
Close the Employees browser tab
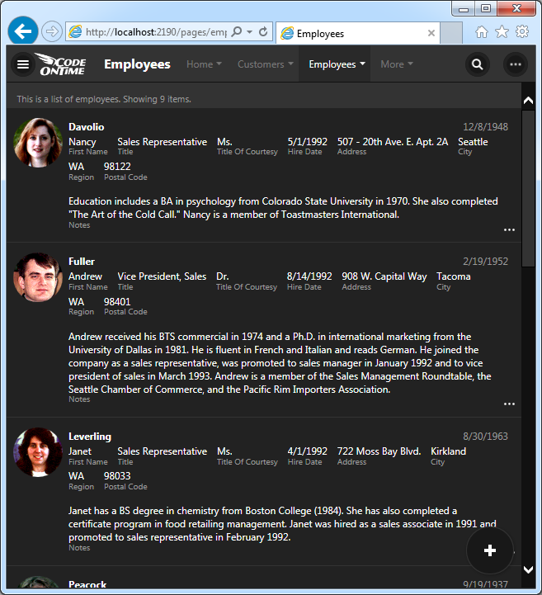point(431,33)
